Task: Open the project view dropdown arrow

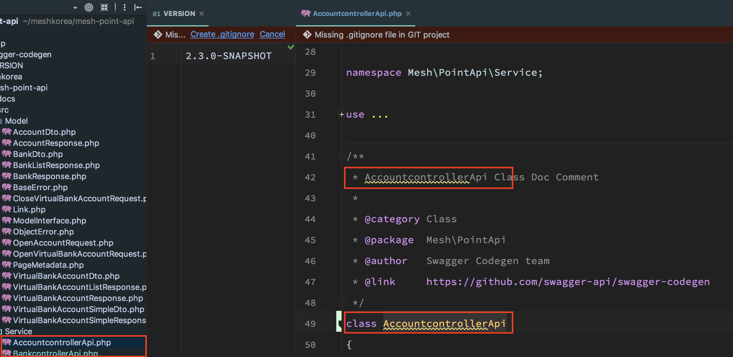Action: point(75,8)
